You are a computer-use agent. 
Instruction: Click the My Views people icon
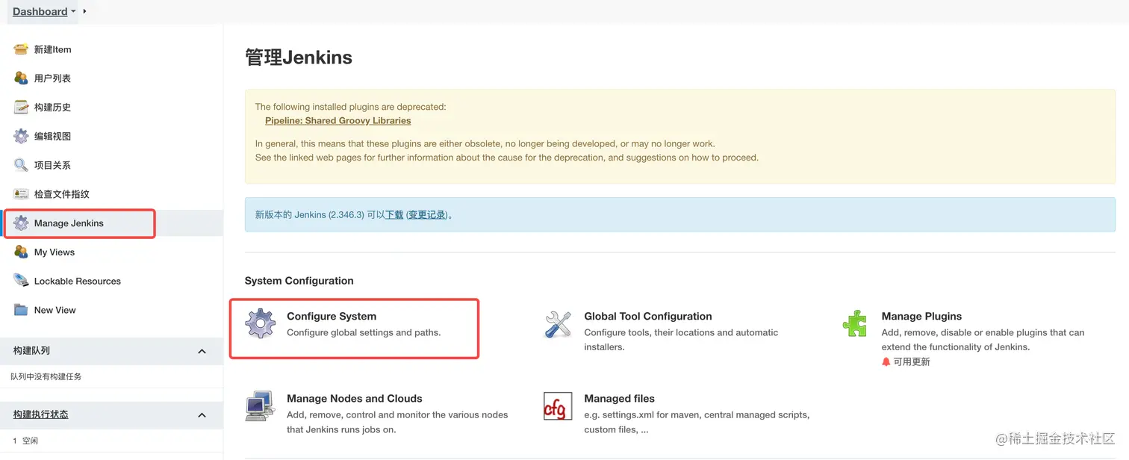click(x=21, y=252)
